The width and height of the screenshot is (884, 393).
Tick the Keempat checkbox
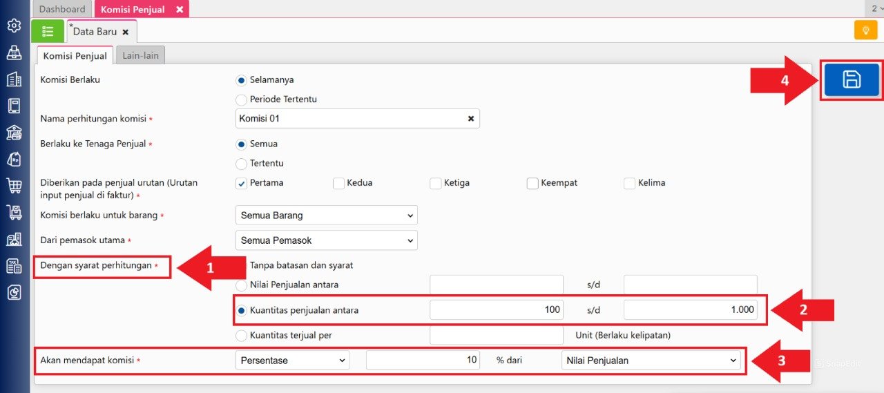tap(532, 183)
